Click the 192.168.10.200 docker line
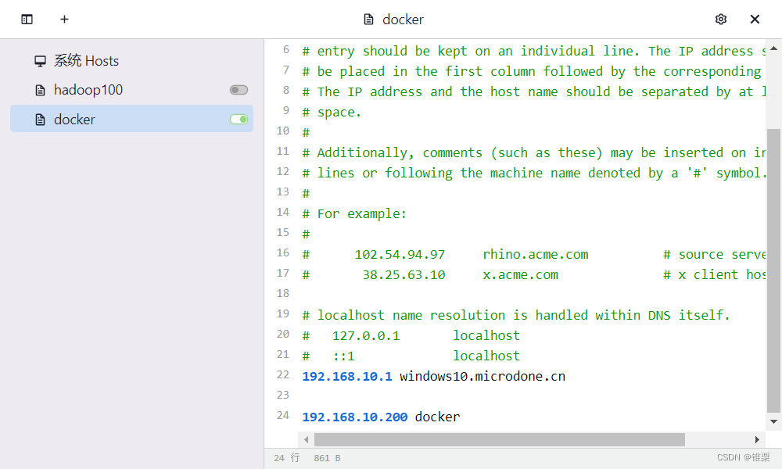The height and width of the screenshot is (469, 782). [x=381, y=417]
